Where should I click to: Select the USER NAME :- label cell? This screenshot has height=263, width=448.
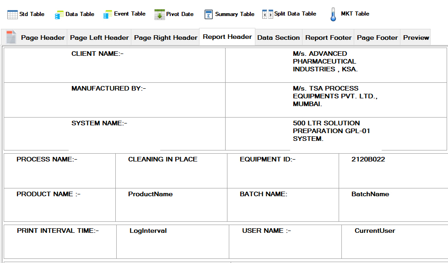[x=286, y=242]
